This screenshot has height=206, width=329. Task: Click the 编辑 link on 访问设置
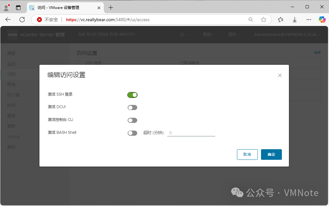coord(317,53)
